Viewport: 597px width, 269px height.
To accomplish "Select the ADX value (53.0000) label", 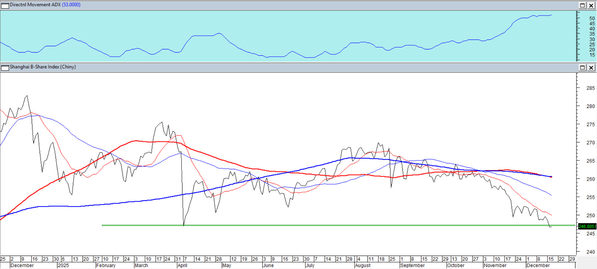I will 71,5.
